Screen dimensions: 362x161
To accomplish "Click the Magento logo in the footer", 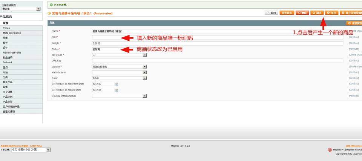I will (x=330, y=150).
